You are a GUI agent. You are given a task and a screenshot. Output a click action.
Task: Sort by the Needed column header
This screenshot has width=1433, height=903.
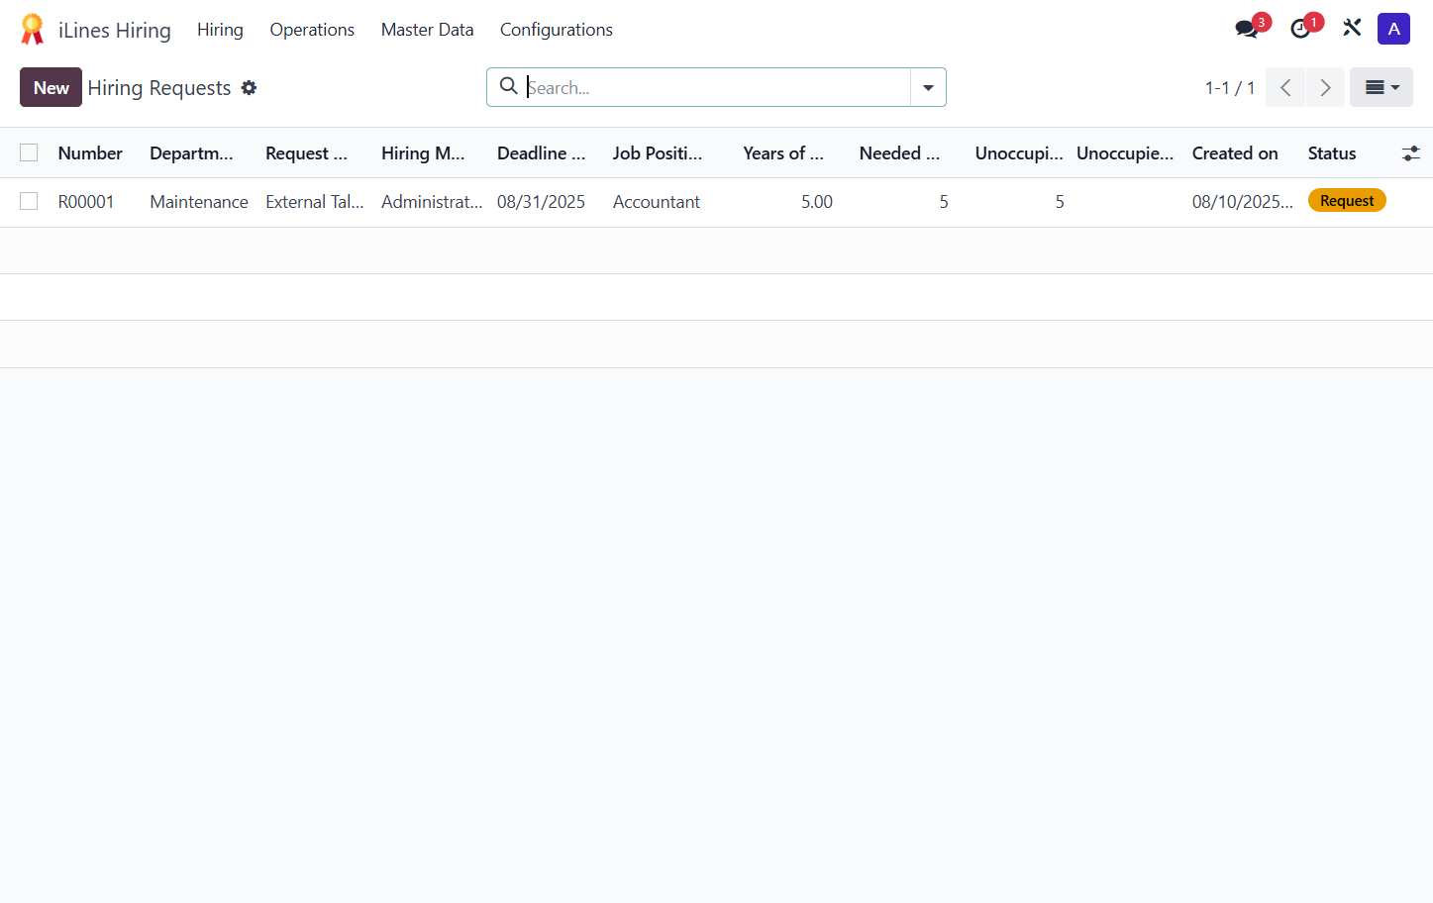[899, 153]
